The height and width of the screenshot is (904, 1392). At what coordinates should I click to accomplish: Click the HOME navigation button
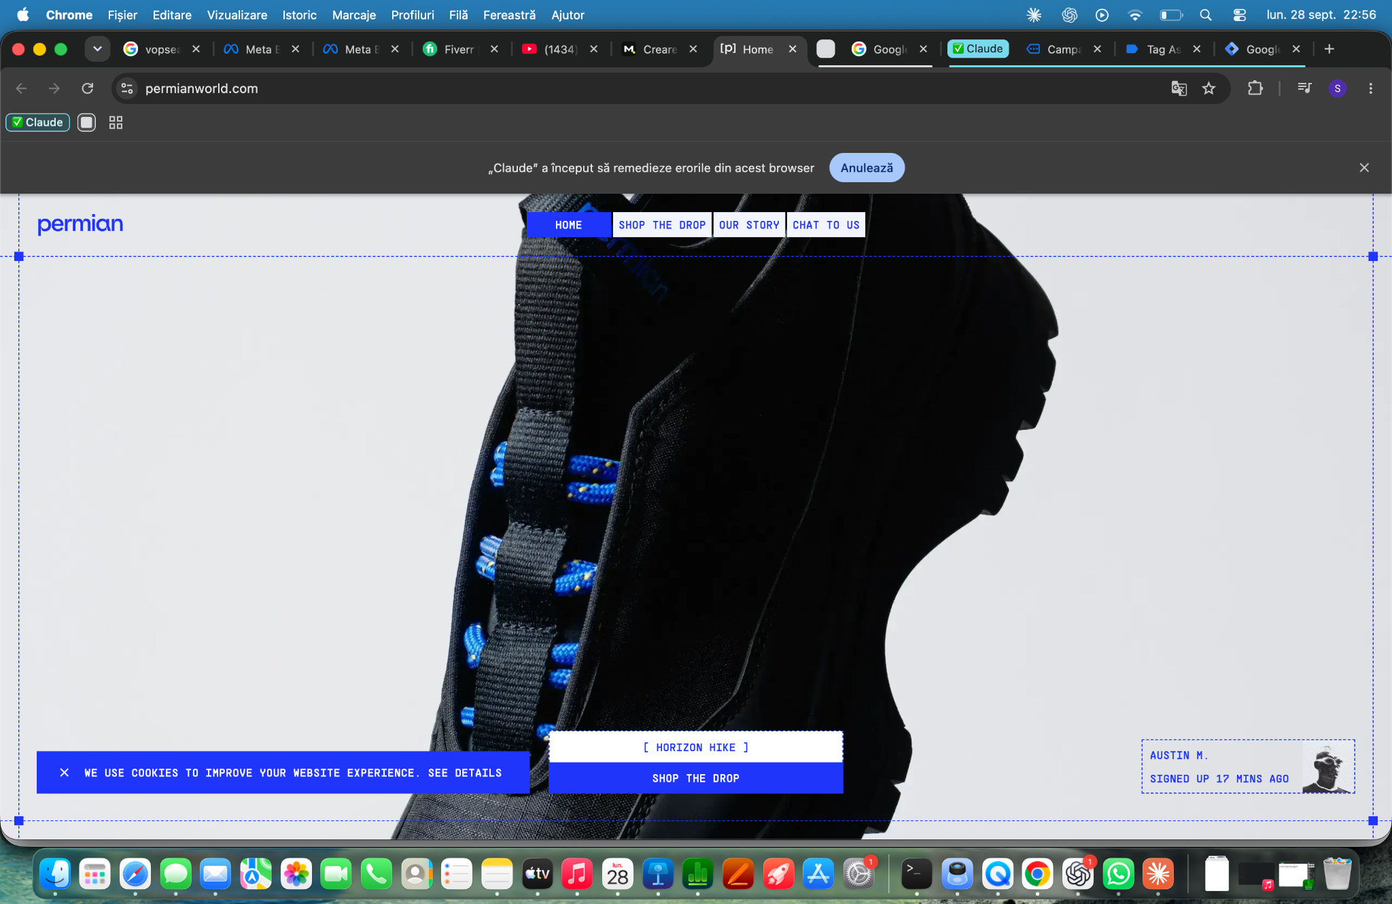pyautogui.click(x=569, y=225)
